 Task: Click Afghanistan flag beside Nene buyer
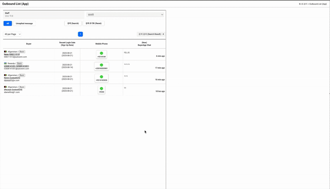click(x=5, y=52)
